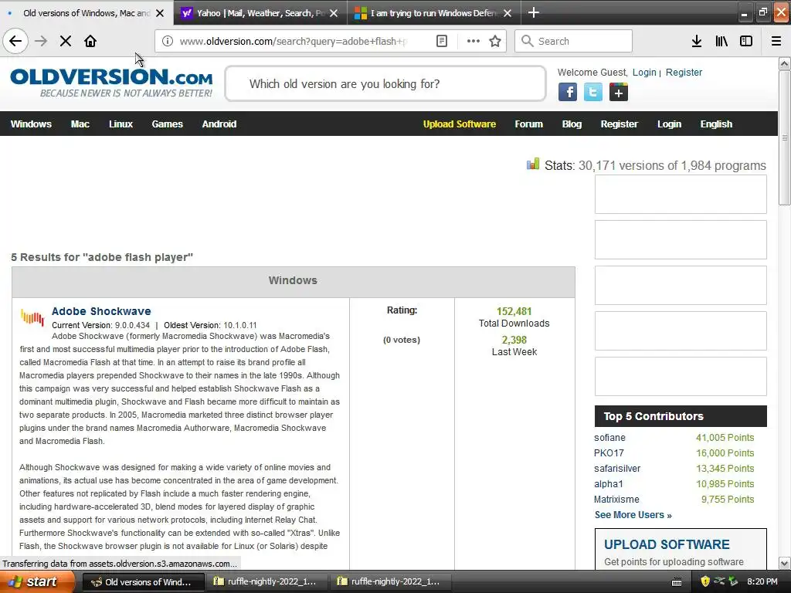Image resolution: width=791 pixels, height=593 pixels.
Task: Open OldVersion's Facebook page icon
Action: click(568, 92)
